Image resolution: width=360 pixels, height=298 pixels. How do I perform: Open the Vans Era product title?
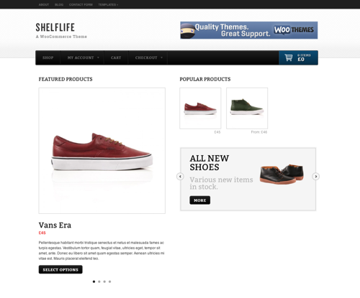(x=55, y=225)
